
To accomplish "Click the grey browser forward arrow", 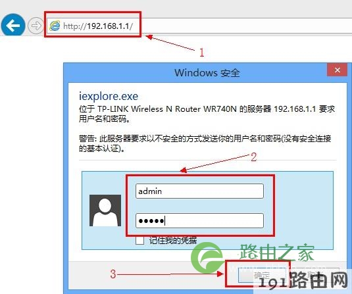I will 36,26.
